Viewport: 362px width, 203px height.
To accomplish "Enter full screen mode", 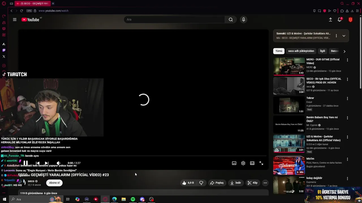I will 261,163.
